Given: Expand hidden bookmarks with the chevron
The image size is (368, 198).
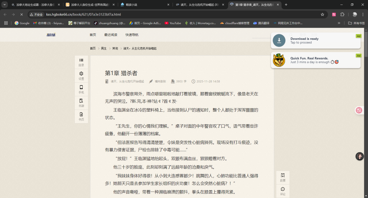Looking at the screenshot, I should tap(339, 23).
